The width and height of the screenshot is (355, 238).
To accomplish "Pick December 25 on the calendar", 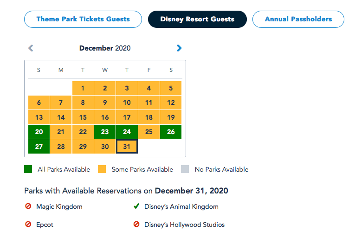I will coord(149,132).
